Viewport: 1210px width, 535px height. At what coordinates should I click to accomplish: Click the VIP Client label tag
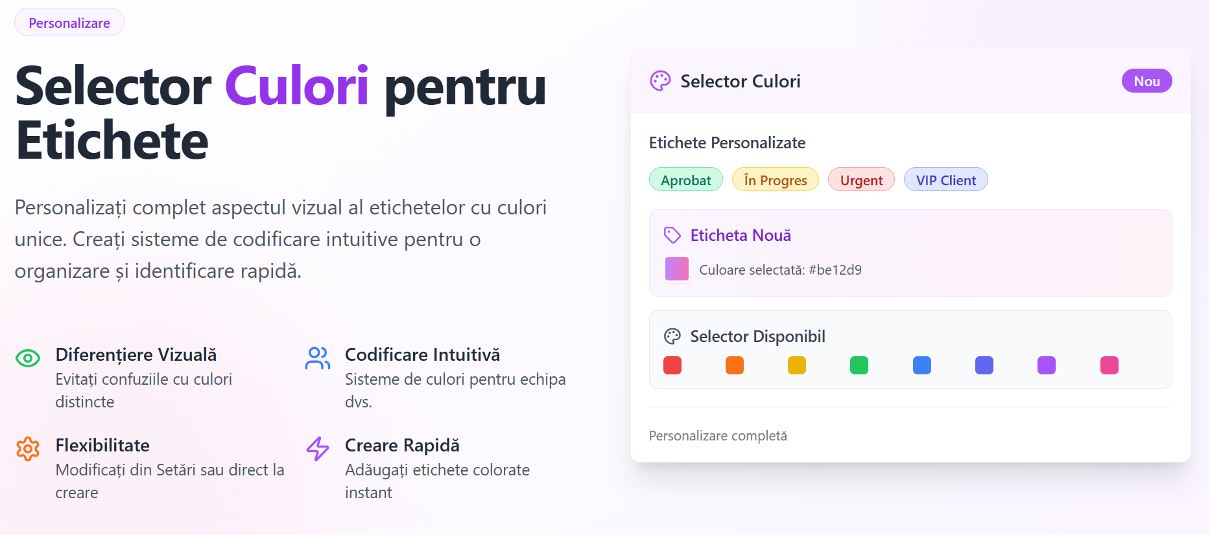[946, 180]
